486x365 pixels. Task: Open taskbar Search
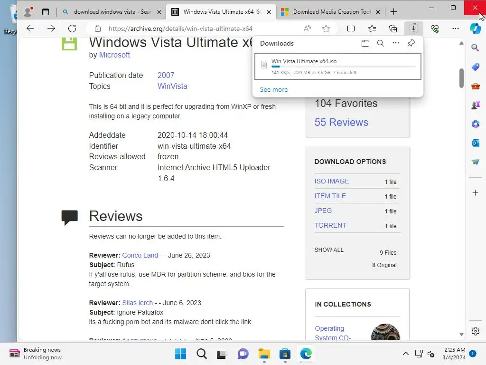click(x=201, y=354)
